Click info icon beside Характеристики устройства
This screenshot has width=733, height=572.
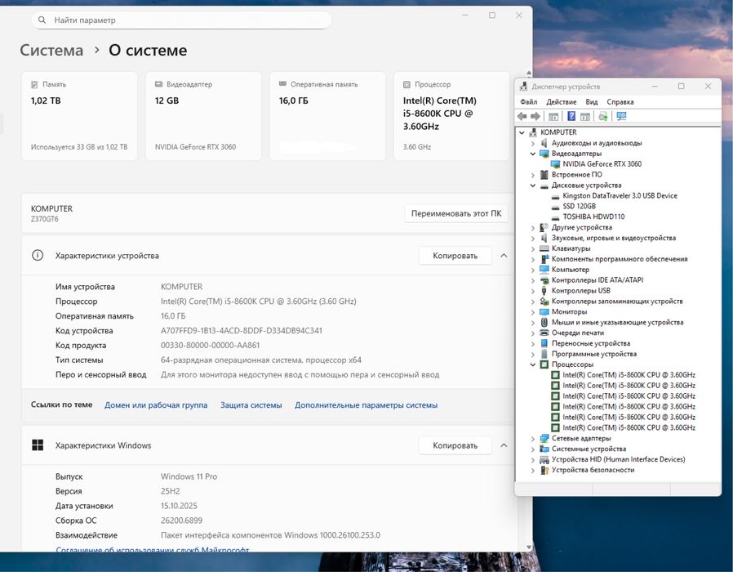click(x=38, y=256)
